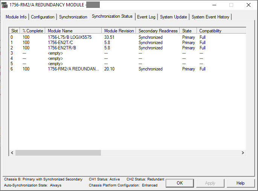Click the OK button
The image size is (258, 191).
[180, 183]
